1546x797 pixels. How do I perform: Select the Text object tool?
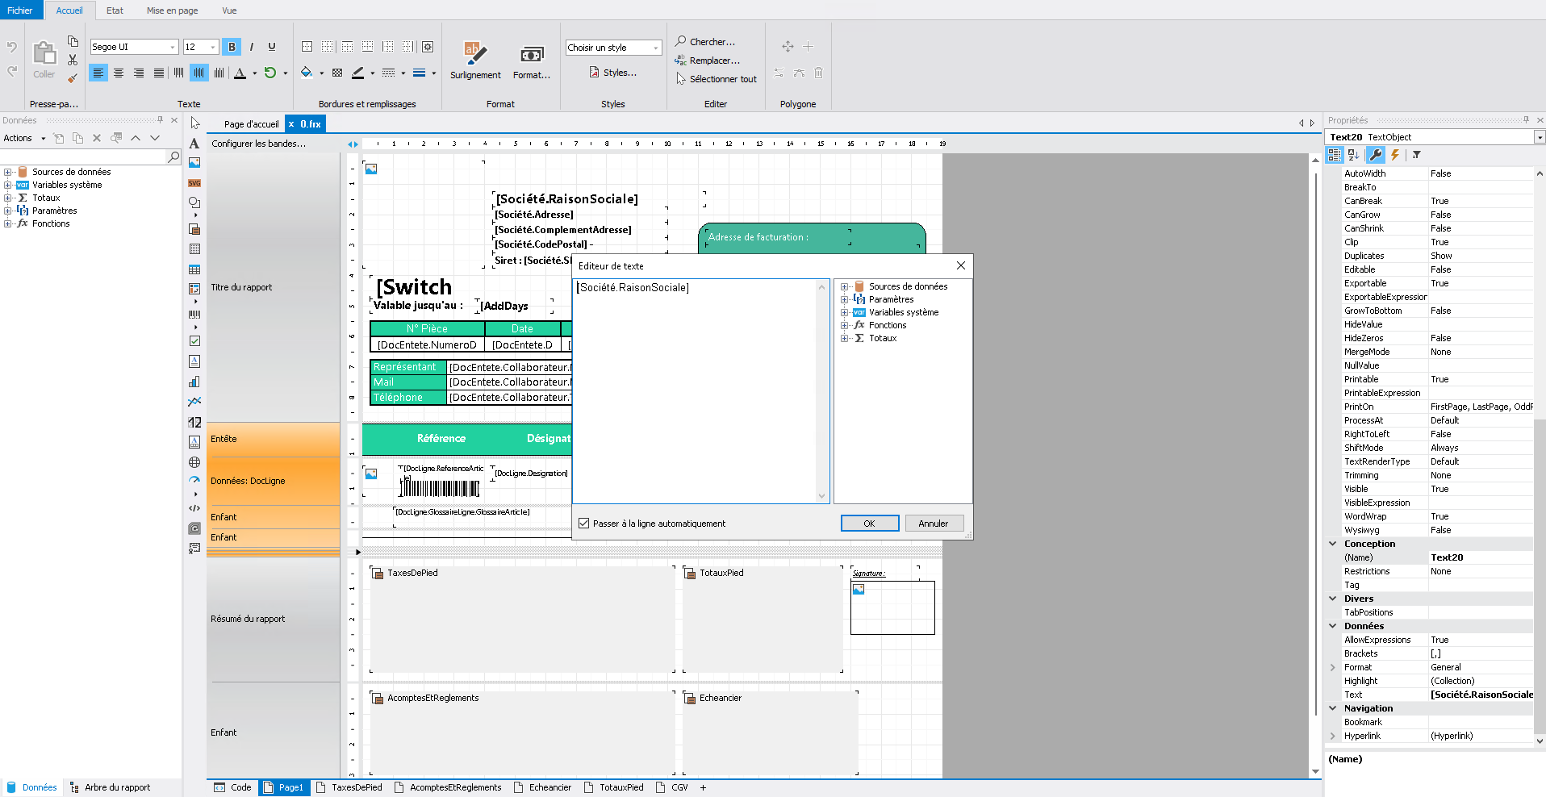click(194, 144)
